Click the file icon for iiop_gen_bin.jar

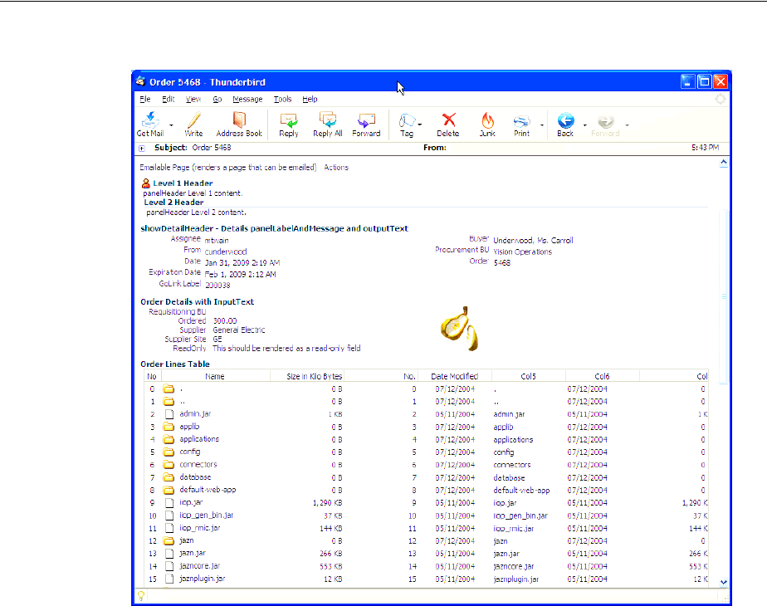click(169, 516)
